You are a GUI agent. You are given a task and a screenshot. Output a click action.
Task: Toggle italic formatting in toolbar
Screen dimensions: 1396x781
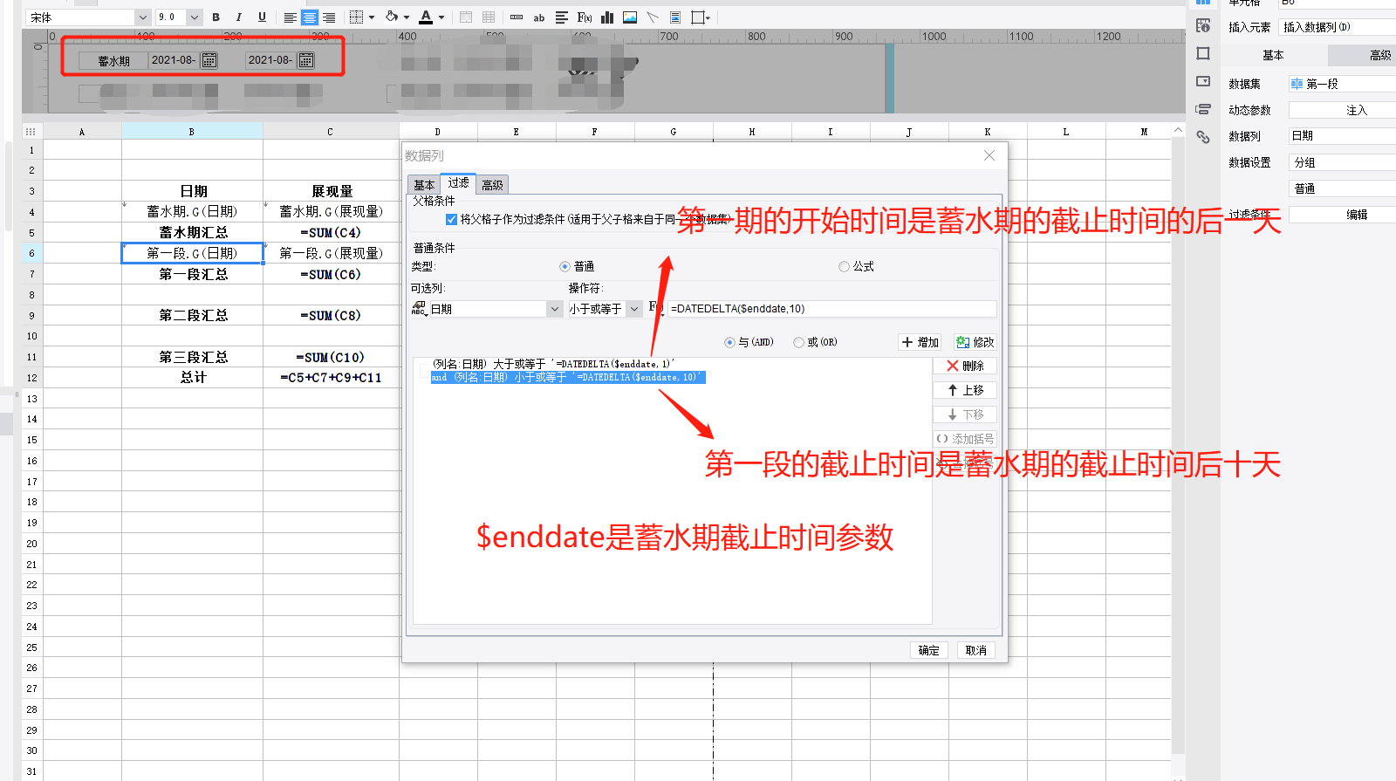(x=238, y=17)
